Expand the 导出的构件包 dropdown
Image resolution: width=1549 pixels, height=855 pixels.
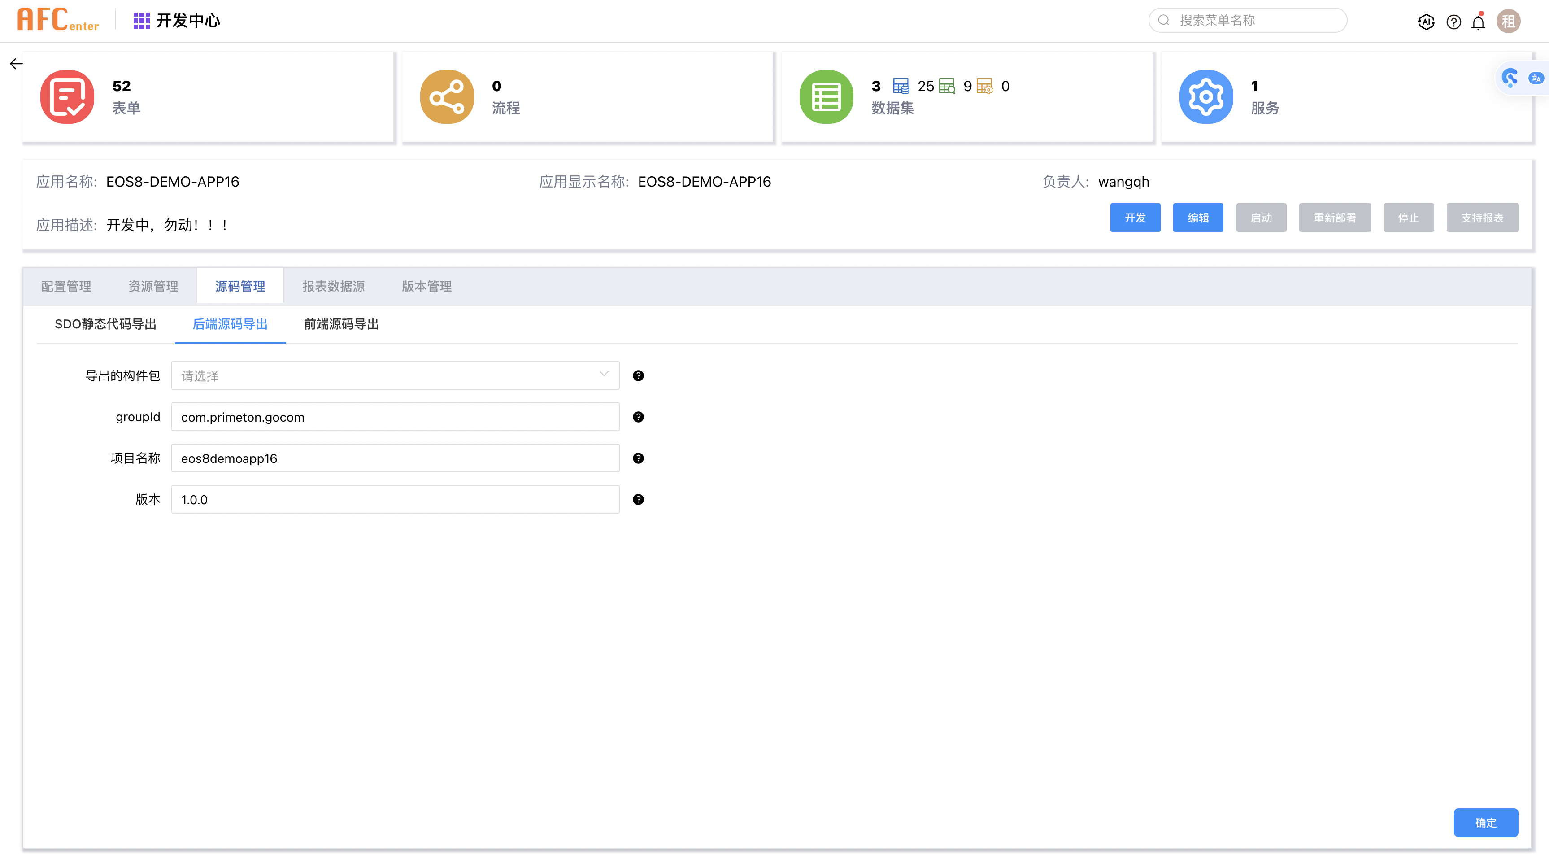point(395,375)
